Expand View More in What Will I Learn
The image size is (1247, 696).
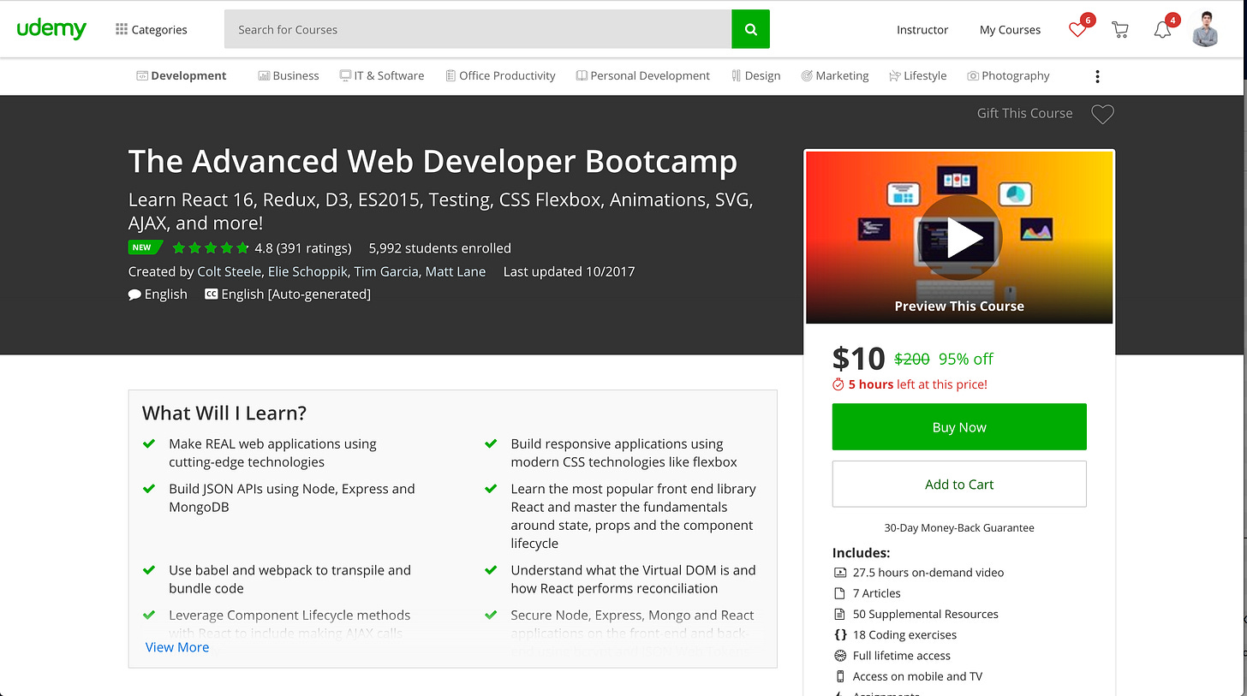click(x=177, y=647)
